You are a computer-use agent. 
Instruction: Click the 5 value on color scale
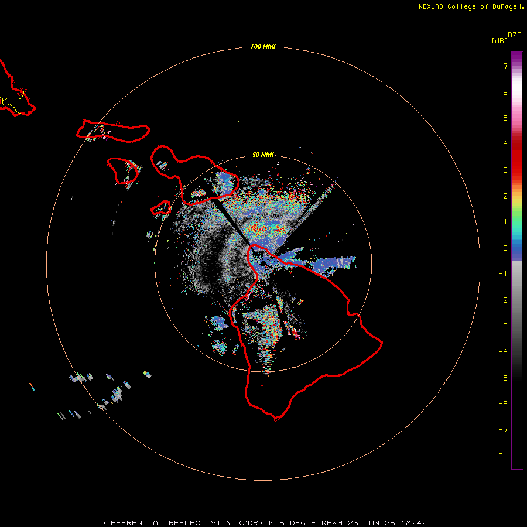[x=505, y=118]
